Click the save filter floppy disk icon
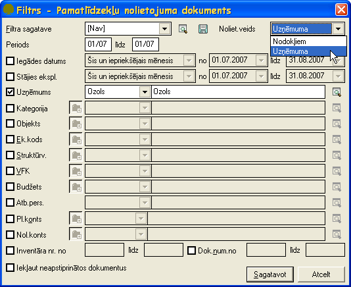The width and height of the screenshot is (351, 287). 203,29
